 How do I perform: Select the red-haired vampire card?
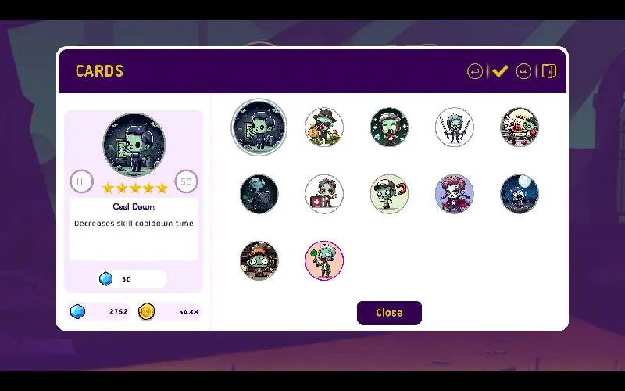(x=454, y=193)
